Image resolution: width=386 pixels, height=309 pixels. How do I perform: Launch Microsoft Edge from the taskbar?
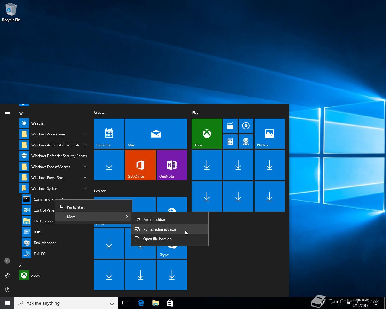pyautogui.click(x=141, y=303)
